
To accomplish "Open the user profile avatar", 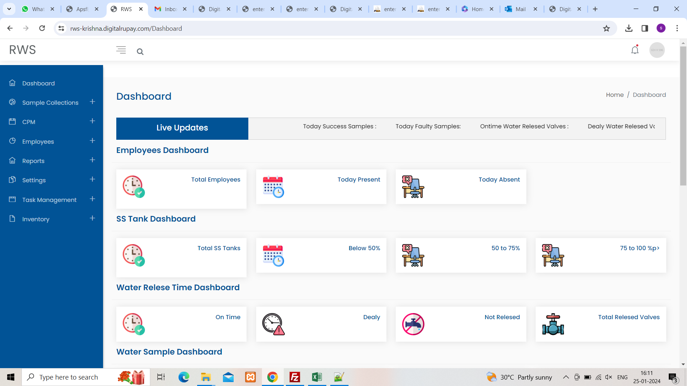I will pyautogui.click(x=657, y=50).
